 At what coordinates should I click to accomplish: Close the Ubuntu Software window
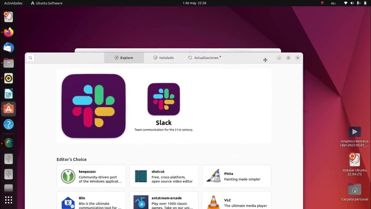[x=298, y=58]
